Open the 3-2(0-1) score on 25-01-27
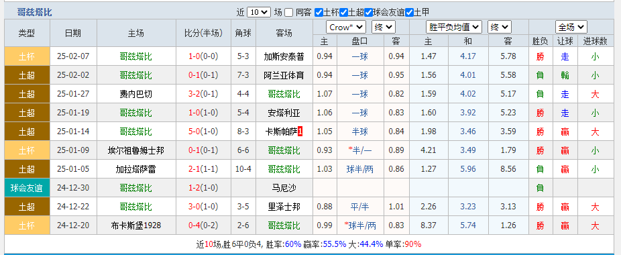The width and height of the screenshot is (621, 255). [203, 94]
